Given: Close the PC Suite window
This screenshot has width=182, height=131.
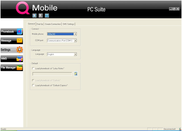Looking at the screenshot, I should pos(178,9).
